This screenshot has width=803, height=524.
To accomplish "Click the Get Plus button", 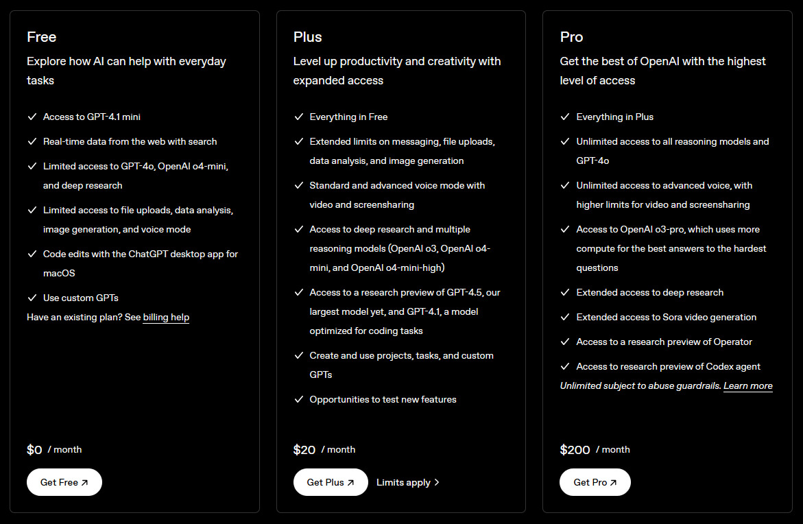I will (331, 482).
